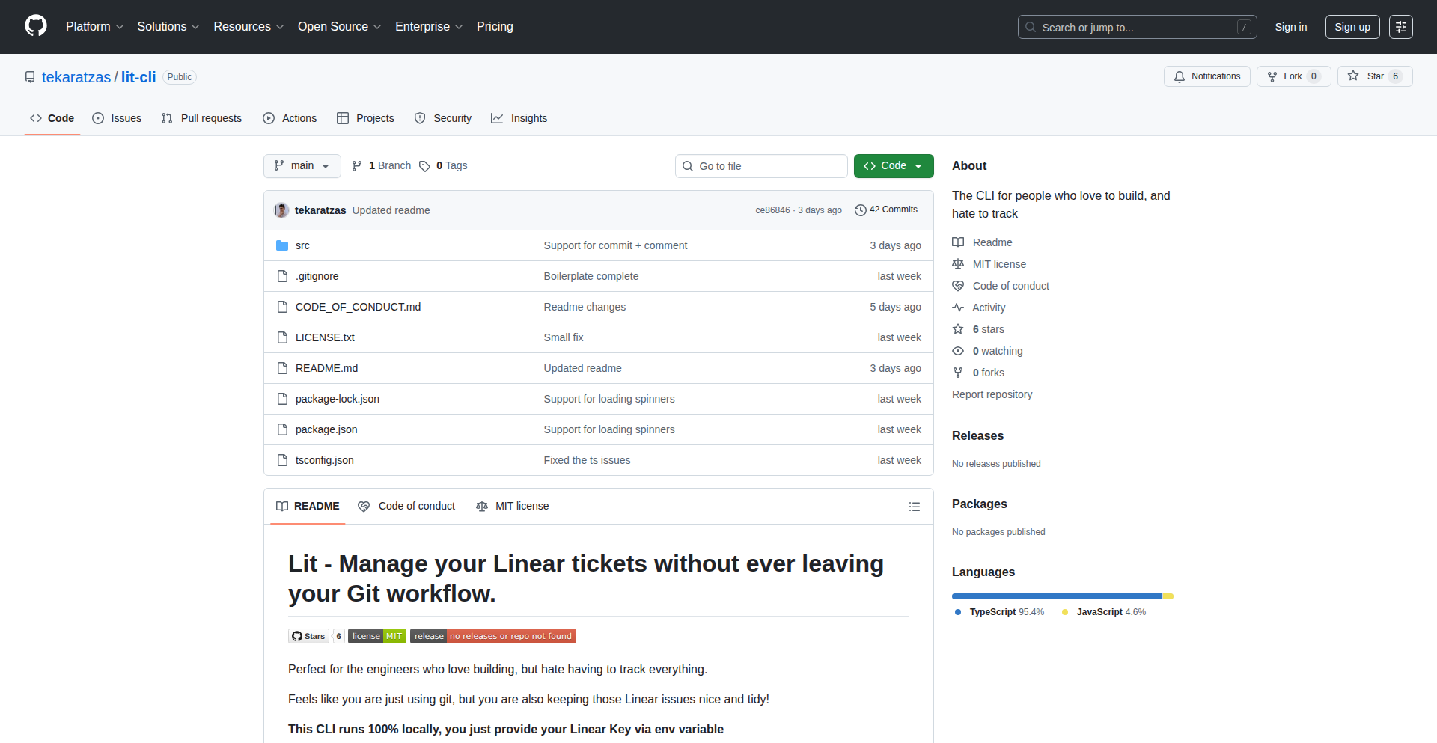Open the repository notifications bell

[x=1180, y=76]
